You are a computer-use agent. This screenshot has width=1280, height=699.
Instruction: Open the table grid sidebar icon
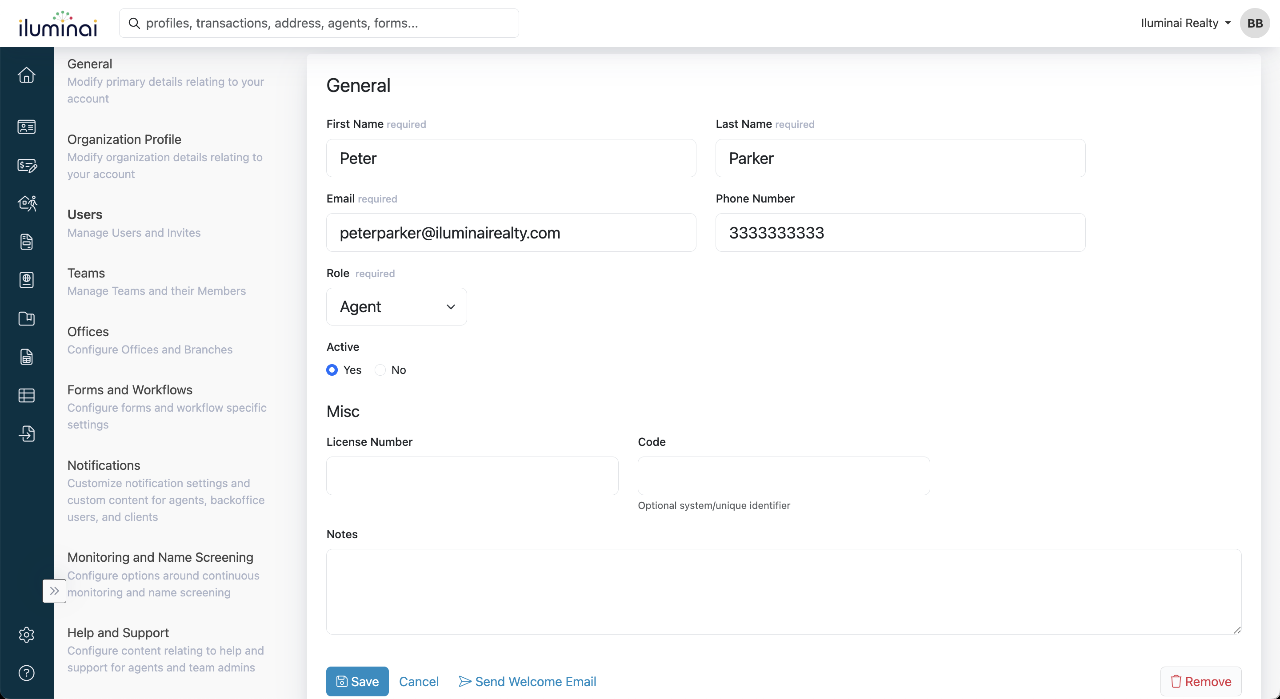pos(26,395)
